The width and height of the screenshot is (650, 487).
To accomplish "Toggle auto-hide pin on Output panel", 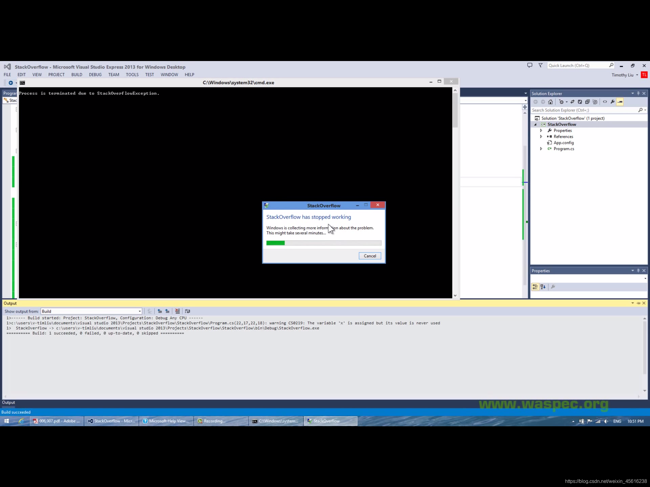I will tap(638, 303).
